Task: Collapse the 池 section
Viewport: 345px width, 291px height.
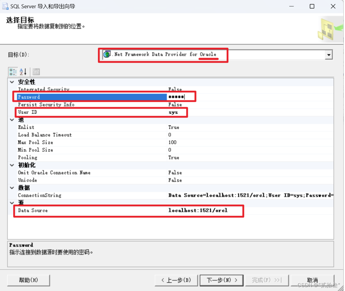Action: [x=12, y=120]
